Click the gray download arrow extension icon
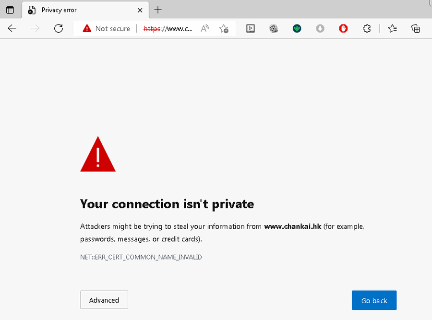This screenshot has height=320, width=432. pyautogui.click(x=320, y=29)
